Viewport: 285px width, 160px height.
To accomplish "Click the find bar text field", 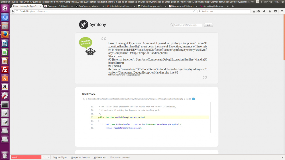I will click(x=26, y=157).
